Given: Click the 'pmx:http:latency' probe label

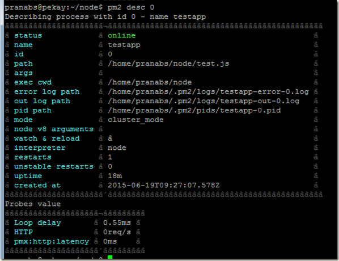Looking at the screenshot, I should click(x=52, y=242).
